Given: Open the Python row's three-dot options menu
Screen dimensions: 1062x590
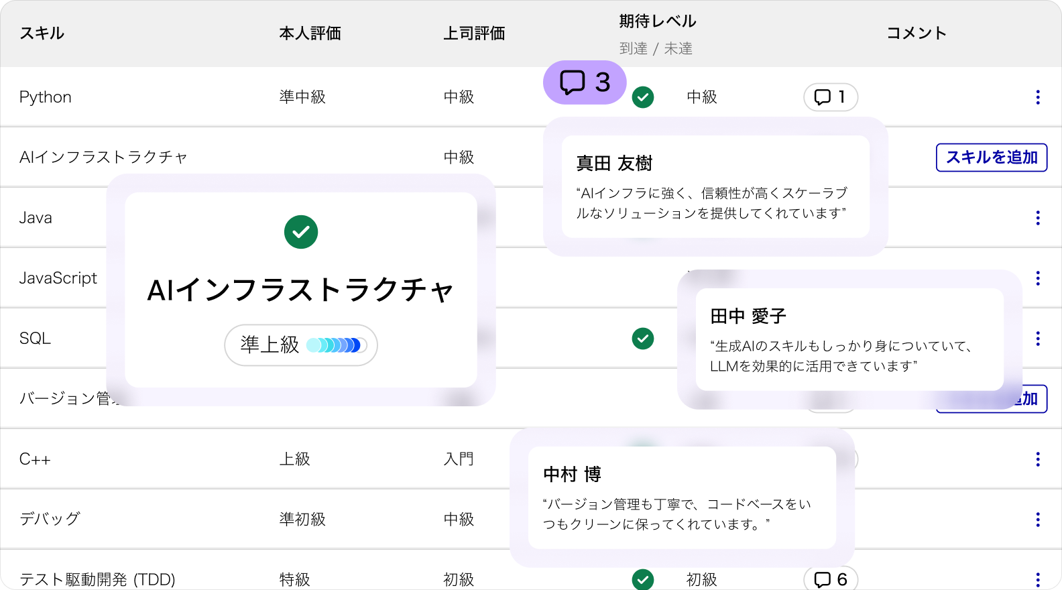Looking at the screenshot, I should pyautogui.click(x=1038, y=97).
